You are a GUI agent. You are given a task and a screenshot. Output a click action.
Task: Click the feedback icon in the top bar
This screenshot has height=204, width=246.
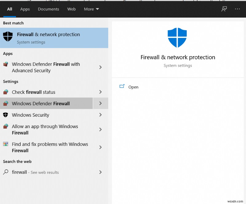[224, 9]
